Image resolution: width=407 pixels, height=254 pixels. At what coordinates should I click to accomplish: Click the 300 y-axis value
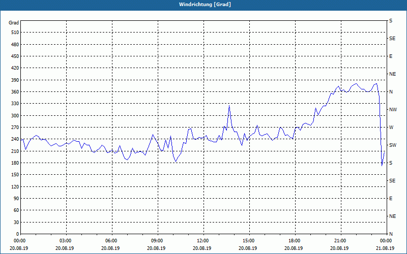coord(15,116)
